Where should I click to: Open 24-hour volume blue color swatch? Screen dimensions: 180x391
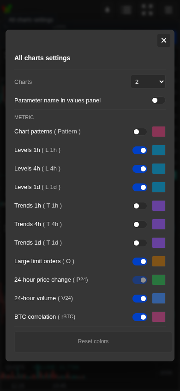click(159, 298)
